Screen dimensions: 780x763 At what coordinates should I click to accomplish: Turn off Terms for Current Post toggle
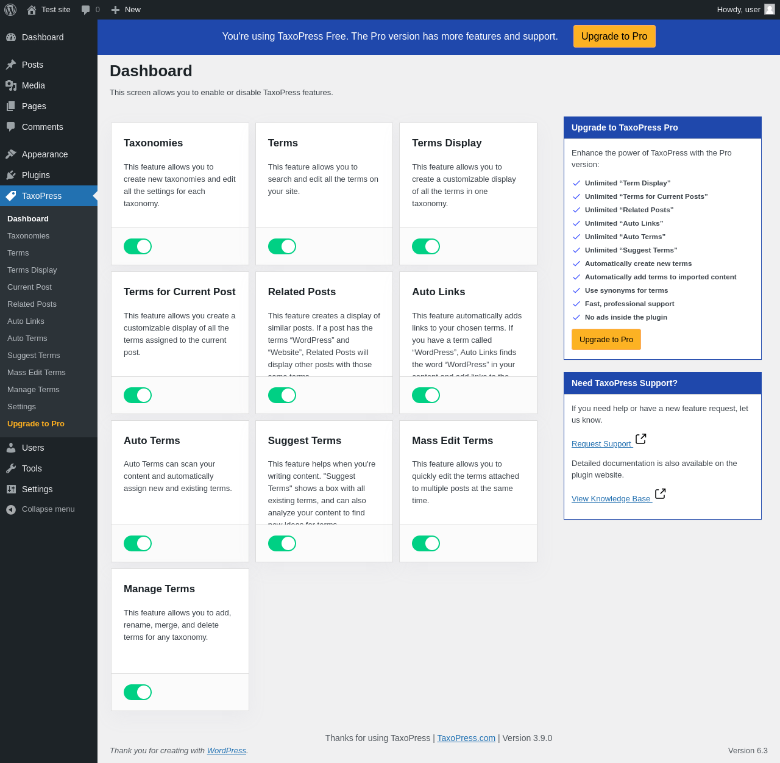point(138,395)
